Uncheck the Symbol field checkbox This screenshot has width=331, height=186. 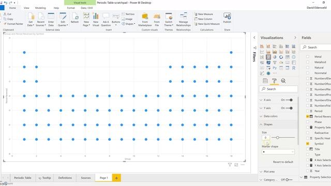(x=308, y=144)
